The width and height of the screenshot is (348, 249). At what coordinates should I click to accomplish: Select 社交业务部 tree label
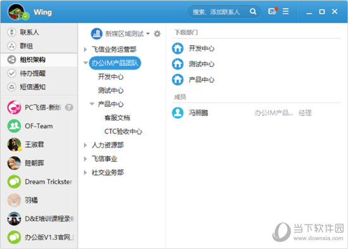[x=108, y=173]
